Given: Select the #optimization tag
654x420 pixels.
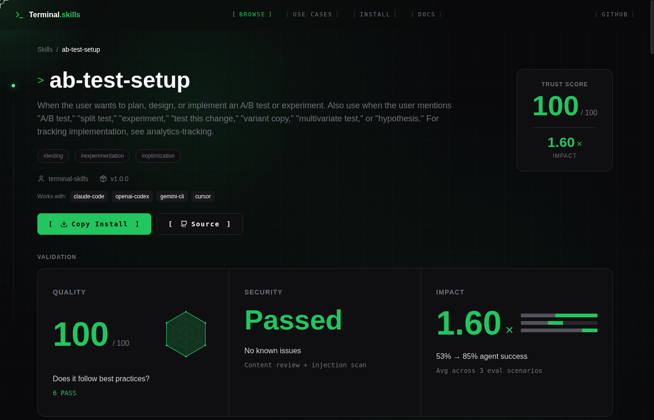Looking at the screenshot, I should [x=158, y=156].
